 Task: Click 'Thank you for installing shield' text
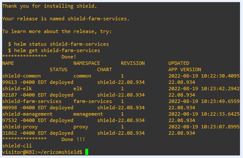point(49,6)
